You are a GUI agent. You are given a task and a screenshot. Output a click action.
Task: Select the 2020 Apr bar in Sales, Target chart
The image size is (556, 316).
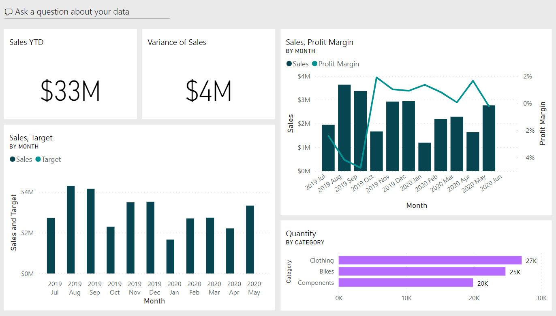(x=230, y=251)
